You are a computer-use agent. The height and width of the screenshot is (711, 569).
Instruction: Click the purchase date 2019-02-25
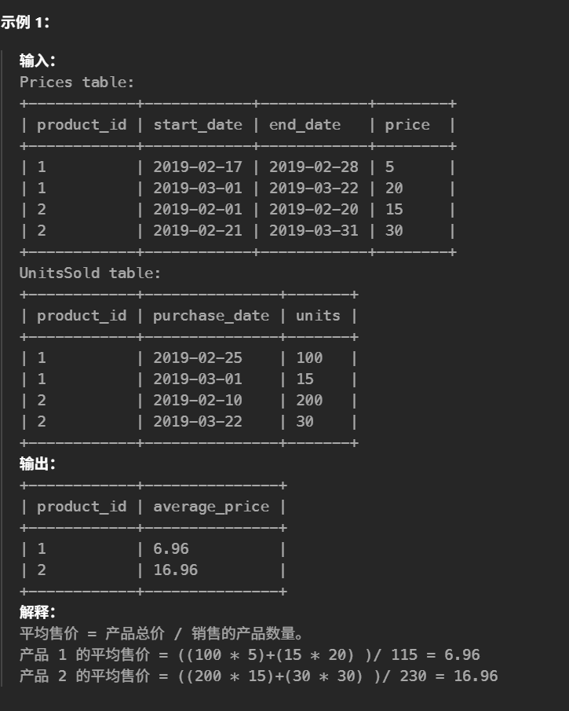[198, 358]
